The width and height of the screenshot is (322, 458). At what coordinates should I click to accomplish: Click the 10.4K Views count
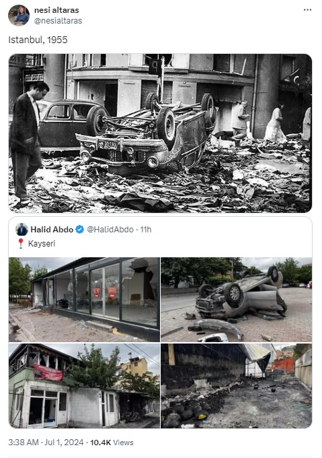coord(112,443)
